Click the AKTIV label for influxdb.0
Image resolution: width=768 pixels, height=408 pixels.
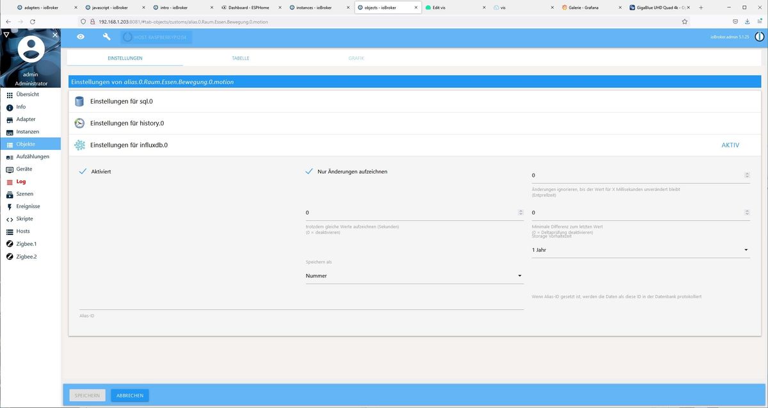point(730,145)
